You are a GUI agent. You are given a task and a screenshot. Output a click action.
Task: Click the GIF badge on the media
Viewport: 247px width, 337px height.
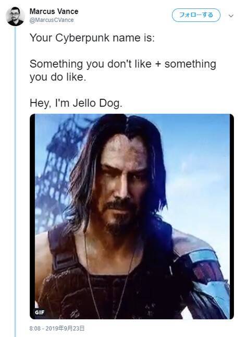click(40, 312)
